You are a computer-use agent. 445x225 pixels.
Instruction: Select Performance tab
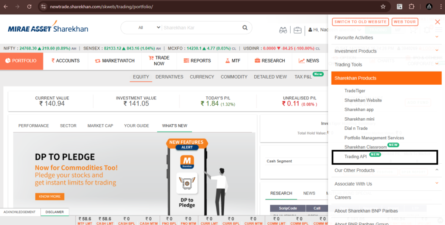(33, 126)
